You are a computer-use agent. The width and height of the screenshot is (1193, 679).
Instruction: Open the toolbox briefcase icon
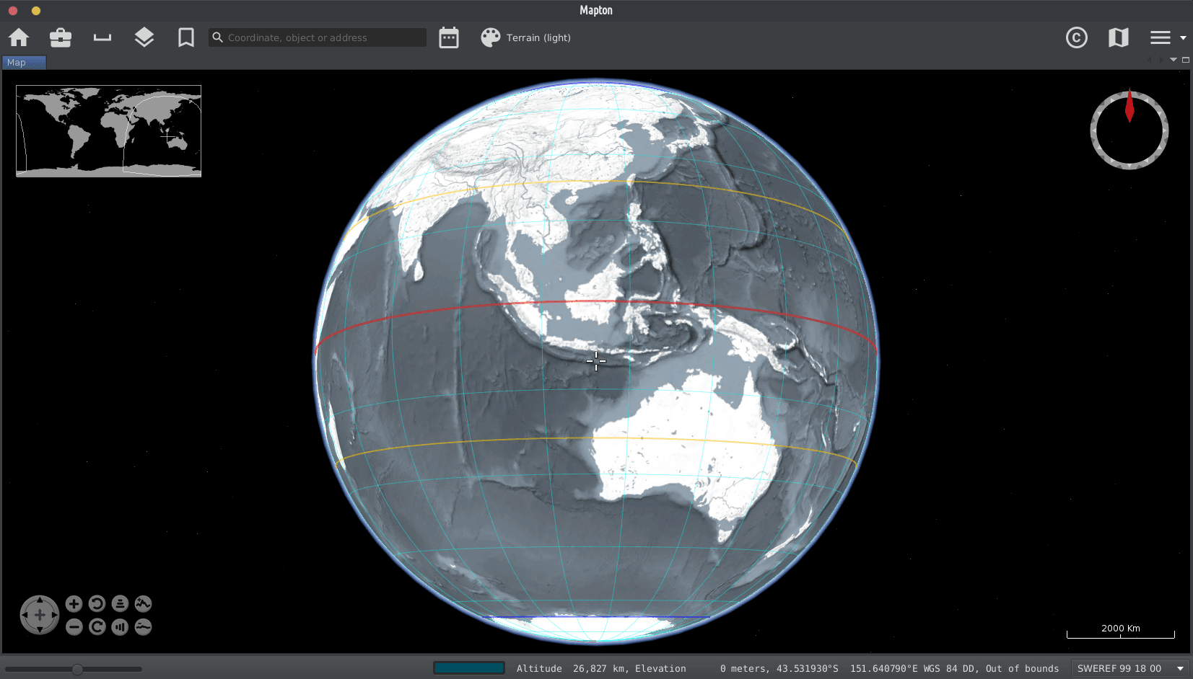(x=61, y=37)
